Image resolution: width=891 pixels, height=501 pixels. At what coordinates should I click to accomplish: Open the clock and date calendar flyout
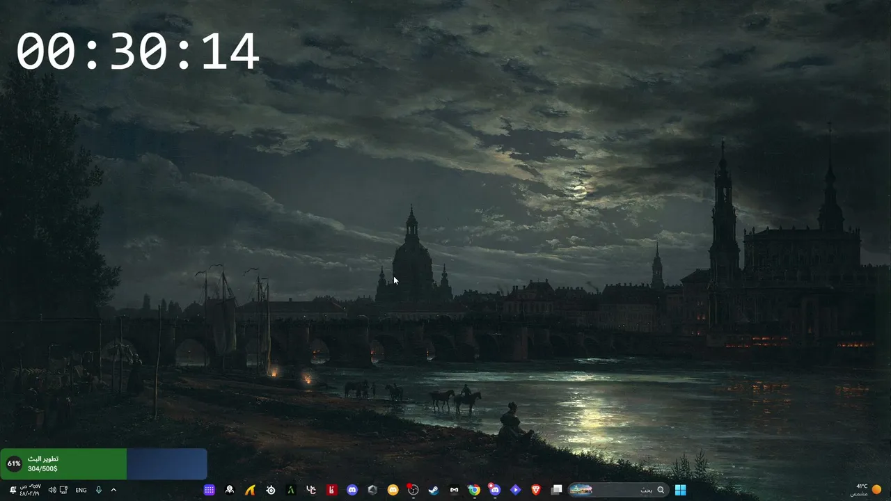tap(31, 490)
